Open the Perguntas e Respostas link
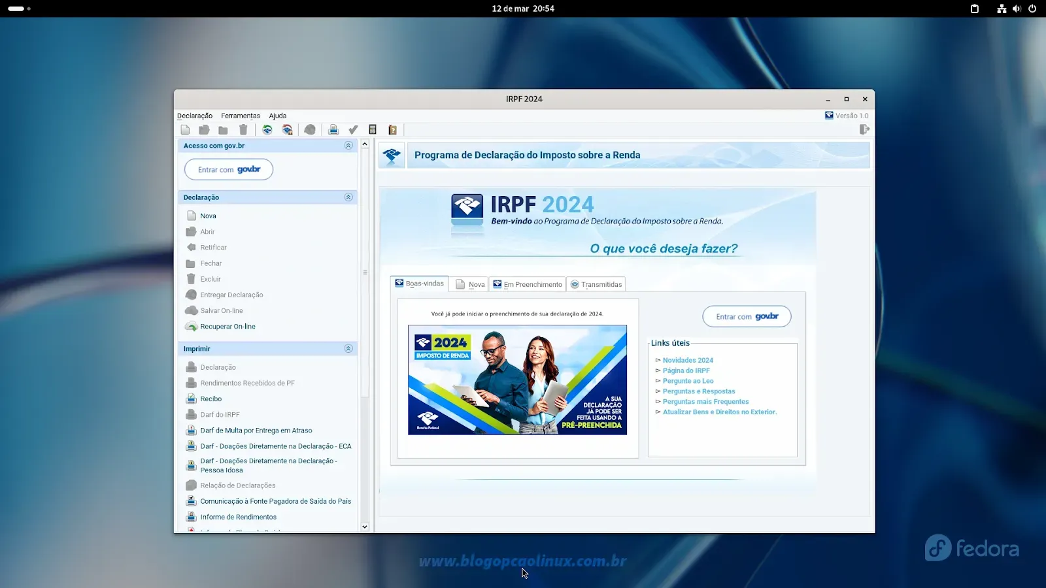The height and width of the screenshot is (588, 1046). click(699, 391)
